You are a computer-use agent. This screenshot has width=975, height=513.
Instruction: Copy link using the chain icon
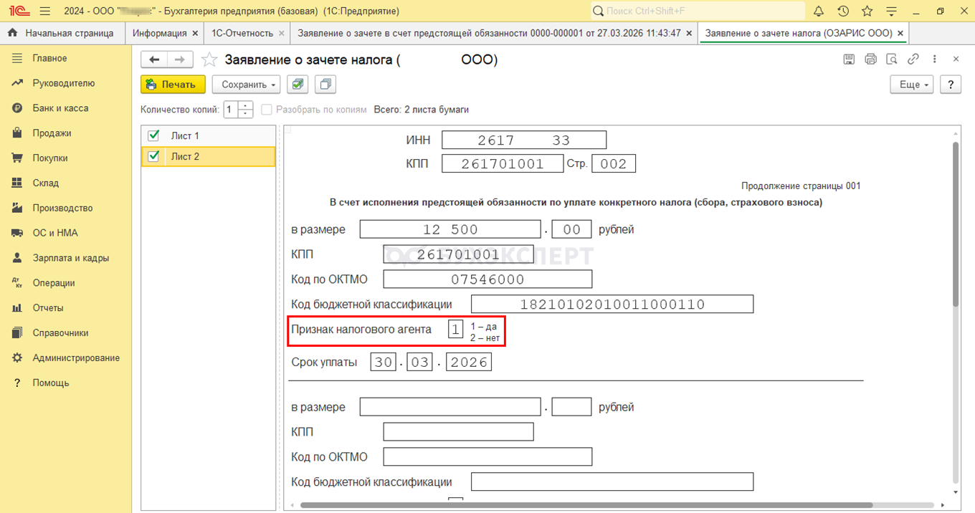coord(913,59)
